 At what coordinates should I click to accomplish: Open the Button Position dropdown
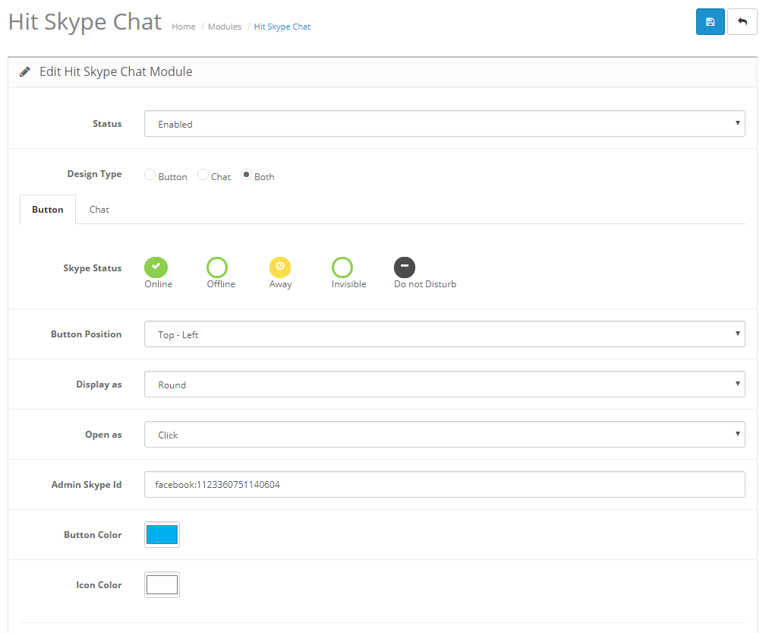(444, 334)
